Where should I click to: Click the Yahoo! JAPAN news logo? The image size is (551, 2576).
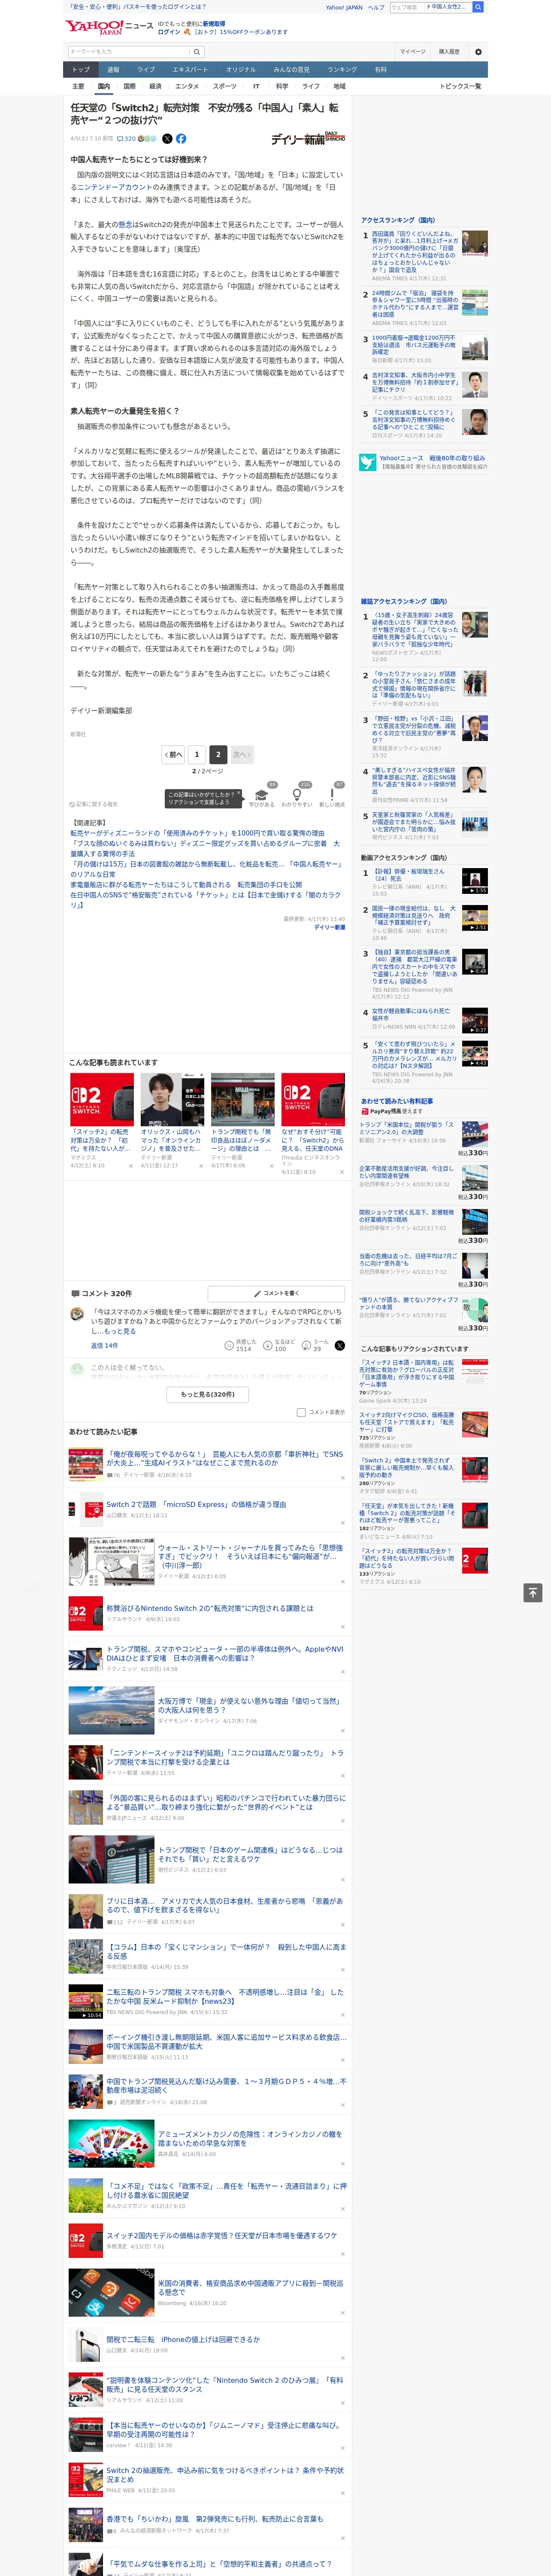coord(109,27)
